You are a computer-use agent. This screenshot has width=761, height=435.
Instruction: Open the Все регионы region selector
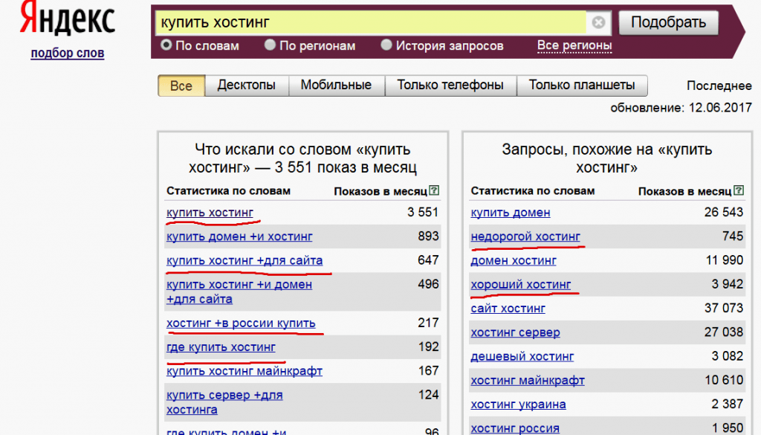point(574,45)
